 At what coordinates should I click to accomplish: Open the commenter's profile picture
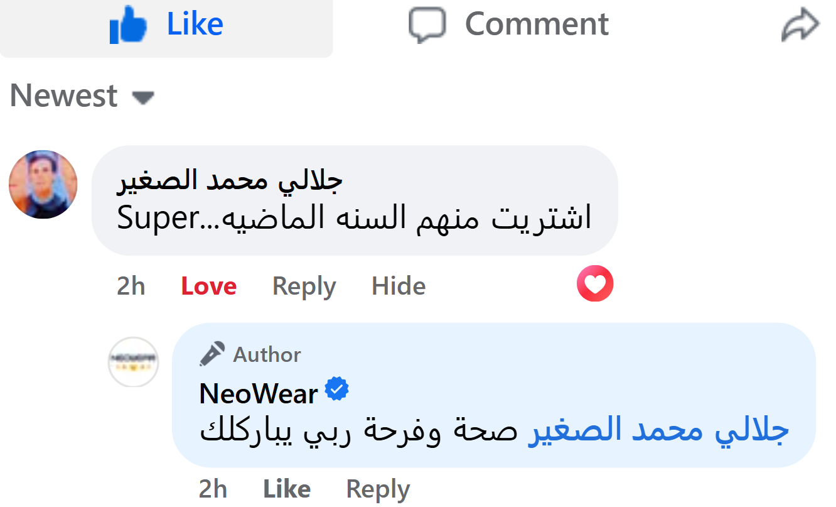(x=43, y=185)
